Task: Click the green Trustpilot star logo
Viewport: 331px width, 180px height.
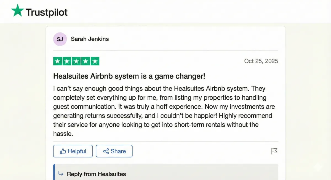Action: click(17, 11)
